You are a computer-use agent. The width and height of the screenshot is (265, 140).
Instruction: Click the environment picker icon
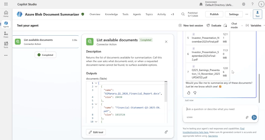tap(201, 4)
